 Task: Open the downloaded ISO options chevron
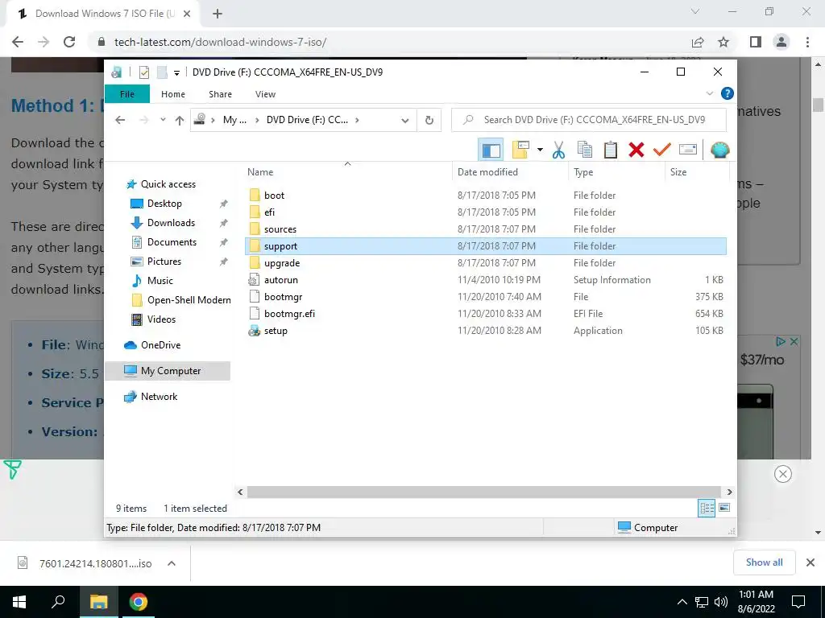tap(171, 563)
